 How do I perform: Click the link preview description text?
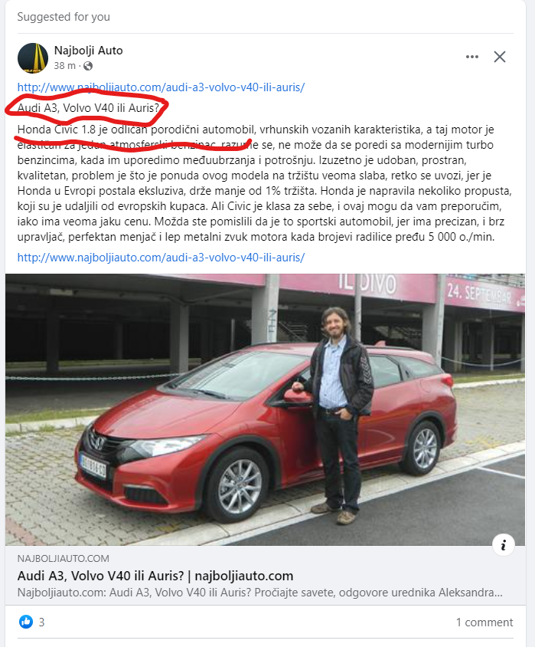pyautogui.click(x=260, y=593)
